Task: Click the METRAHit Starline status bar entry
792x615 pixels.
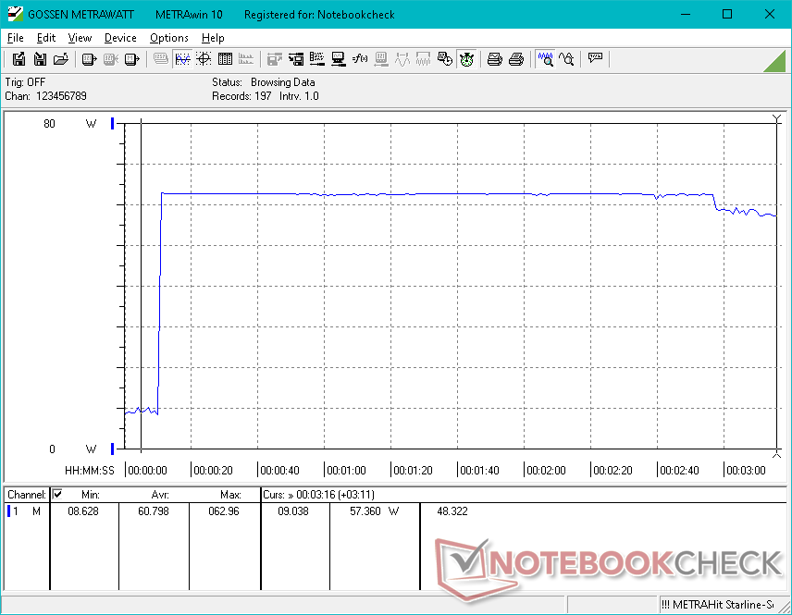Action: click(717, 605)
